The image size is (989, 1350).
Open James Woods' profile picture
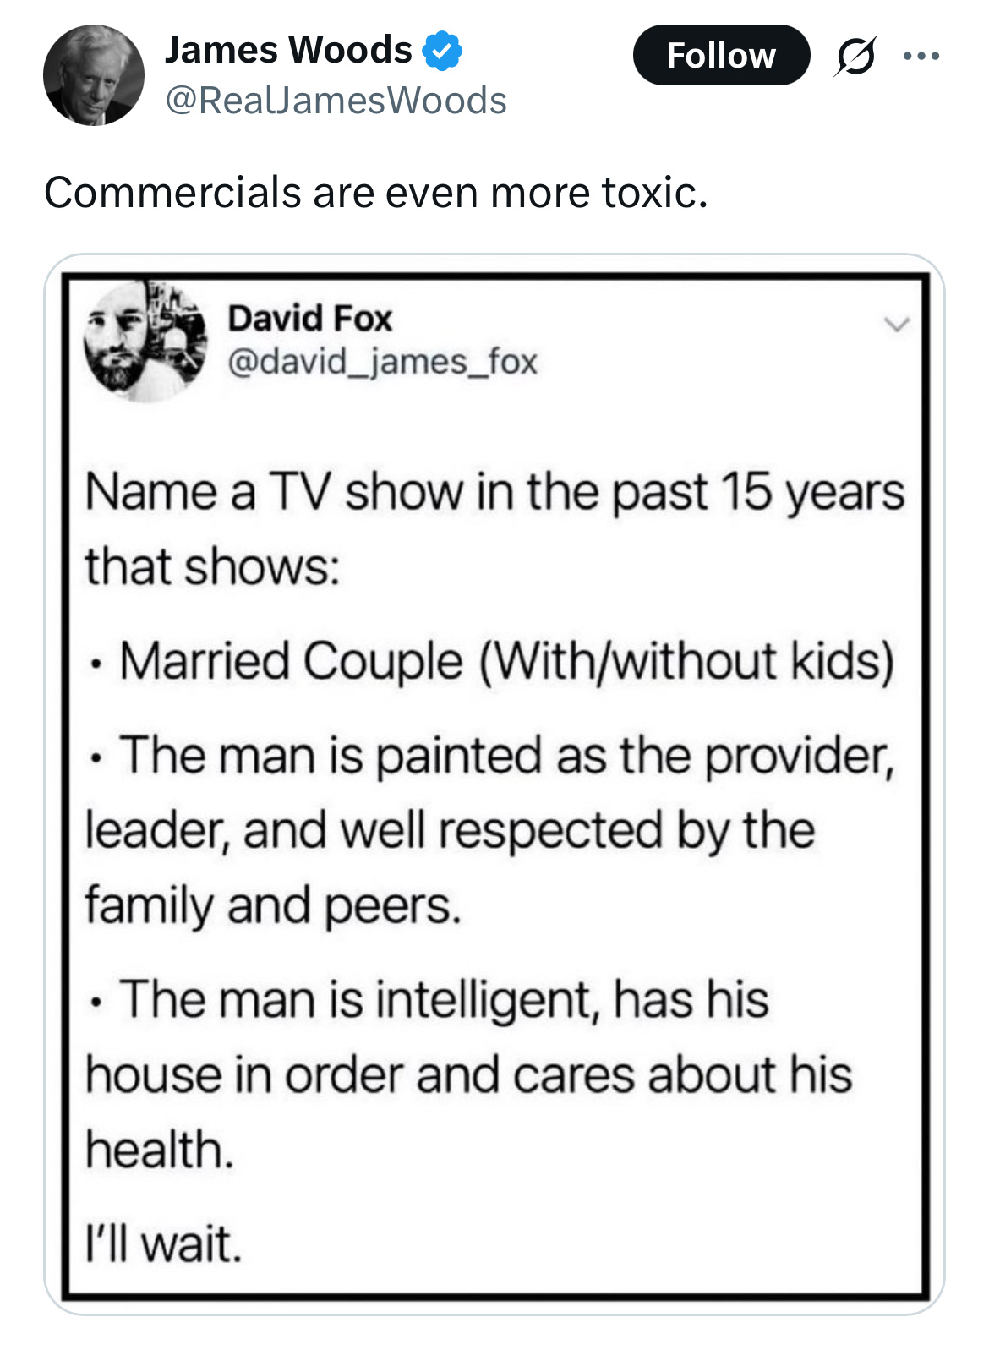[x=94, y=75]
